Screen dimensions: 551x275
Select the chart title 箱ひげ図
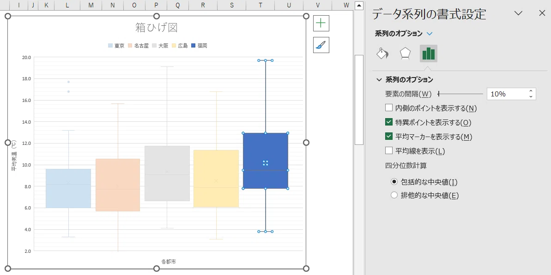(157, 27)
